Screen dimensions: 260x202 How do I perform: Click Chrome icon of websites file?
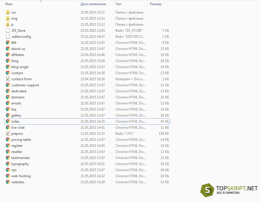point(8,182)
